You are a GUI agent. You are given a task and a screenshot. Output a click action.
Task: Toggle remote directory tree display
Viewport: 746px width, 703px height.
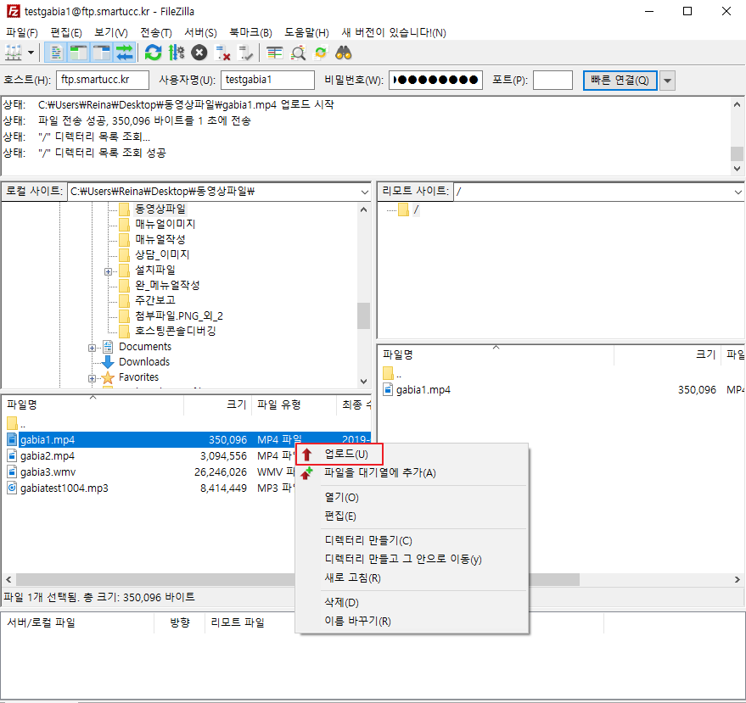pyautogui.click(x=101, y=53)
